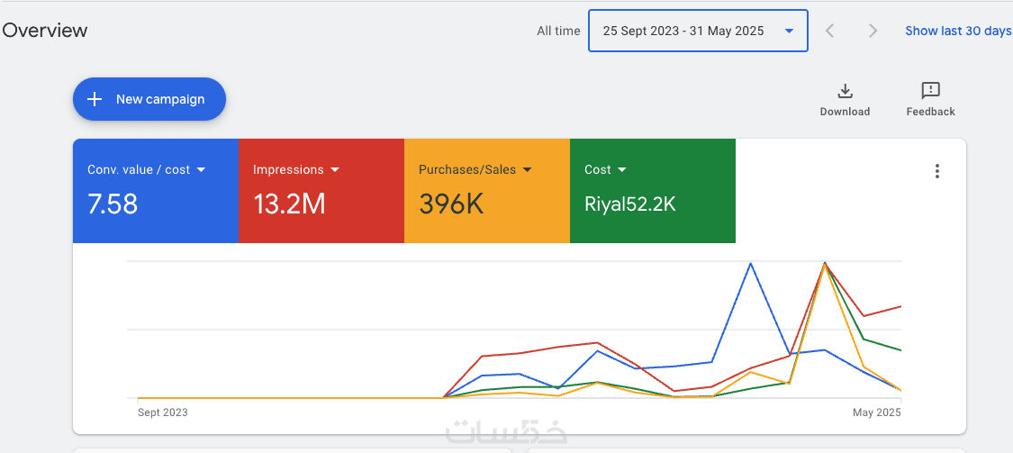This screenshot has height=453, width=1013.
Task: Click the Sept 2023 axis label
Action: click(x=163, y=412)
